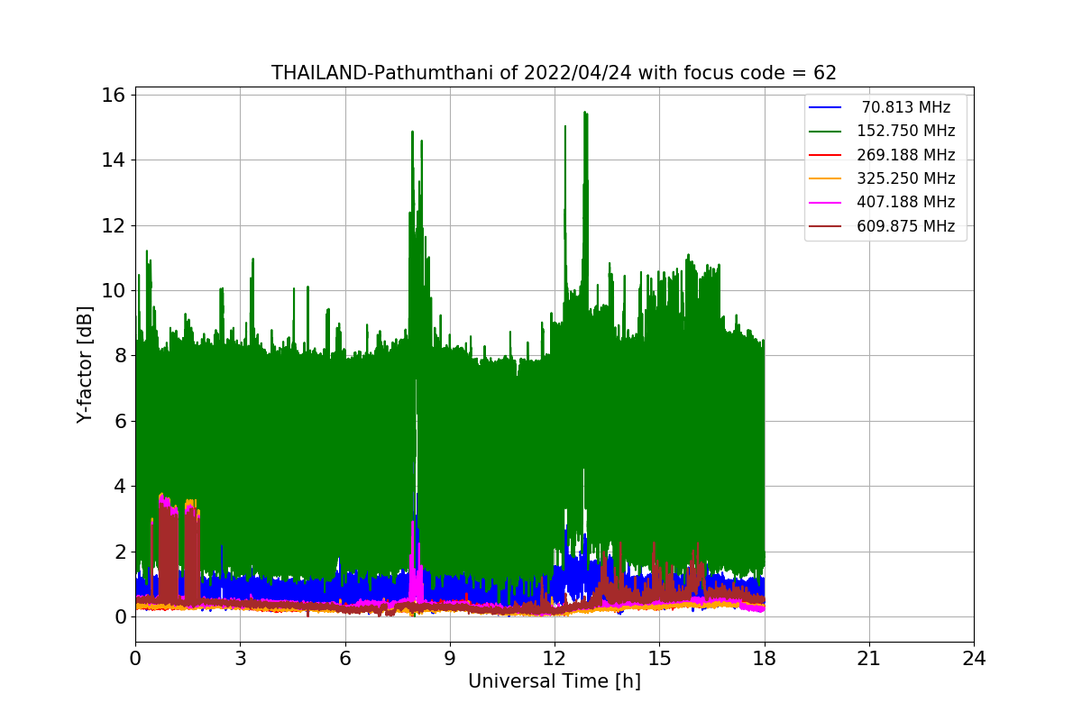Click the green line legend swatch

(x=825, y=132)
